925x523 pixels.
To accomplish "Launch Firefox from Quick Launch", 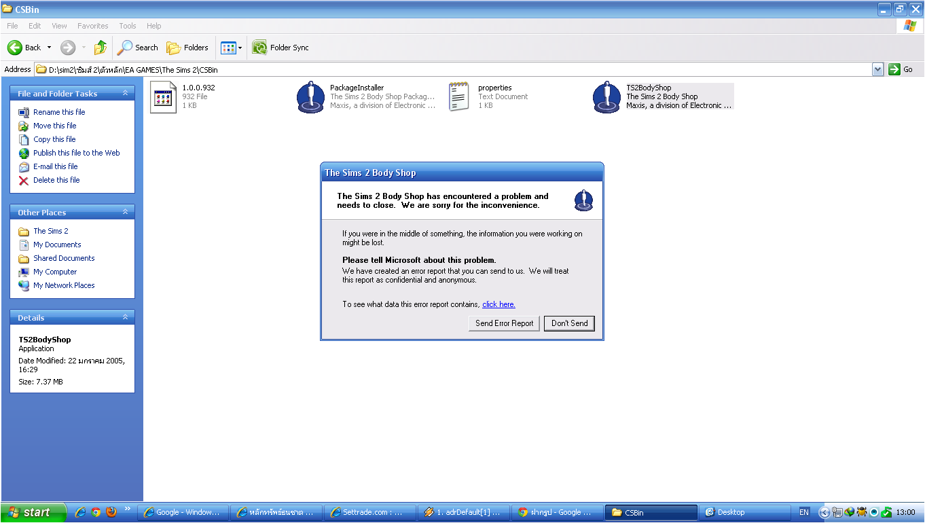I will [x=111, y=512].
